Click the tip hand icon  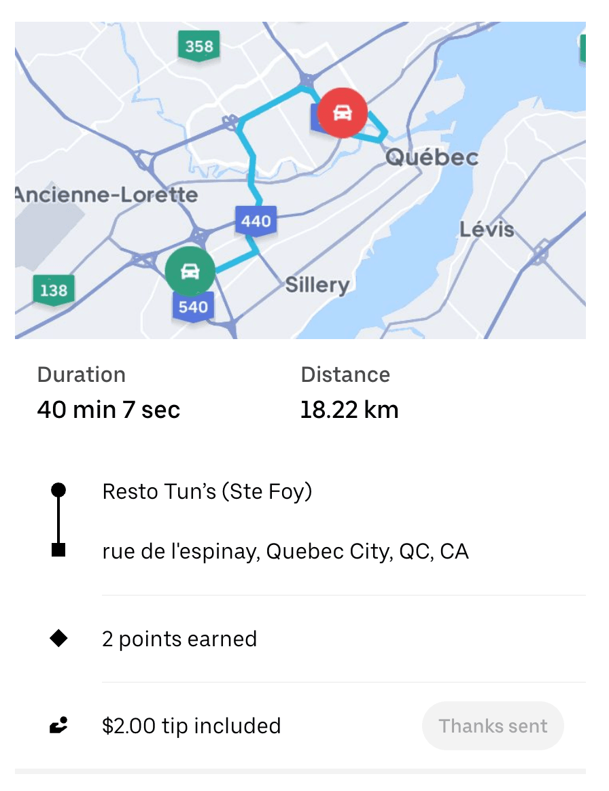(59, 726)
